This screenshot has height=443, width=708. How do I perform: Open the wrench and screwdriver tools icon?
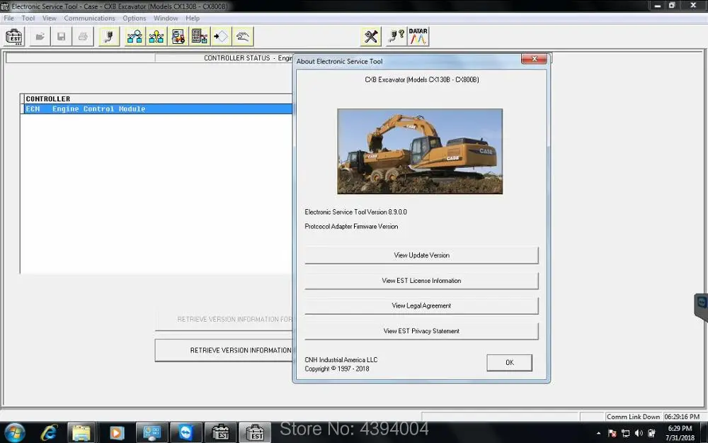point(371,37)
